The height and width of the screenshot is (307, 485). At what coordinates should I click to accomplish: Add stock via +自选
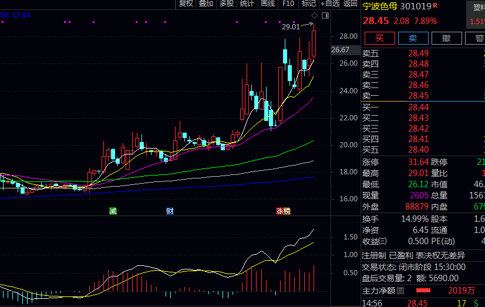(330, 4)
